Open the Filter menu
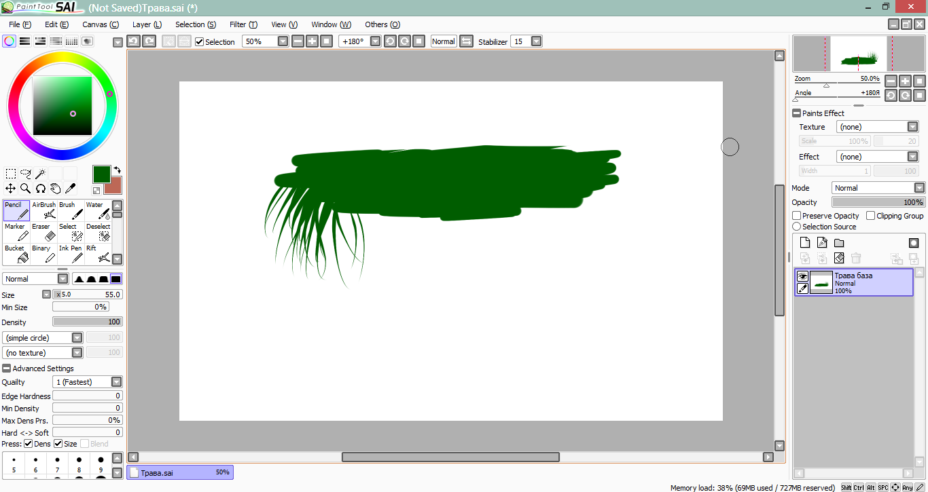This screenshot has height=492, width=928. tap(243, 24)
